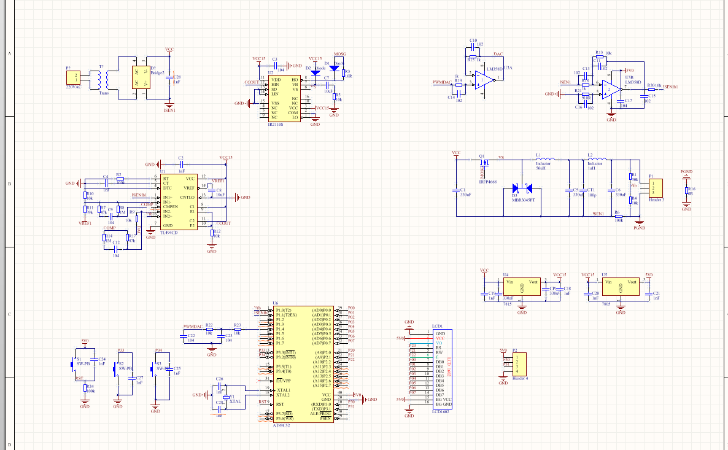Viewport: 728px width, 450px height.
Task: Select pushbutton switch S3
Action: point(153,369)
